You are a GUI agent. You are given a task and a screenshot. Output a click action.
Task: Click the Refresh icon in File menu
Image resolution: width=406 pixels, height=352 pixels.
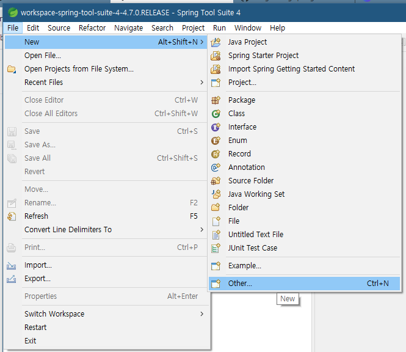click(x=12, y=216)
